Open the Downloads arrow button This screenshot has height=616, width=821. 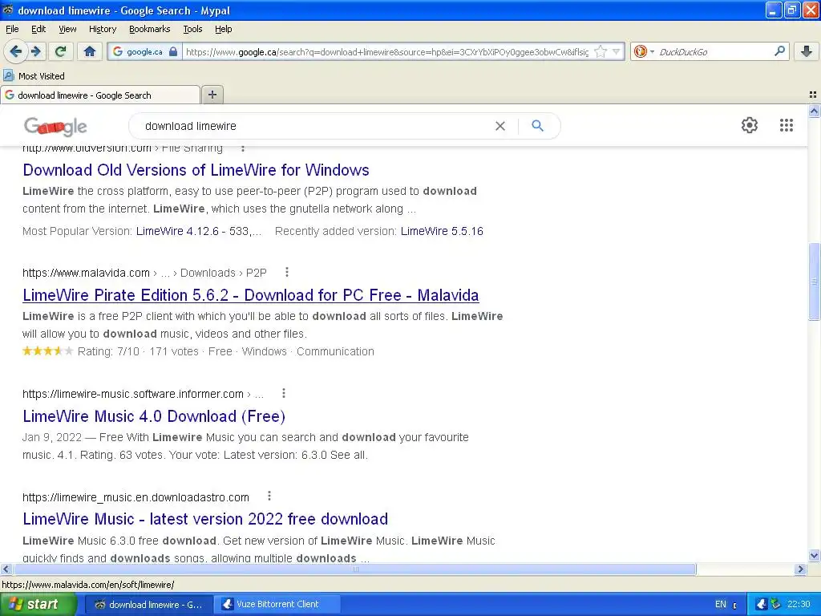[807, 51]
